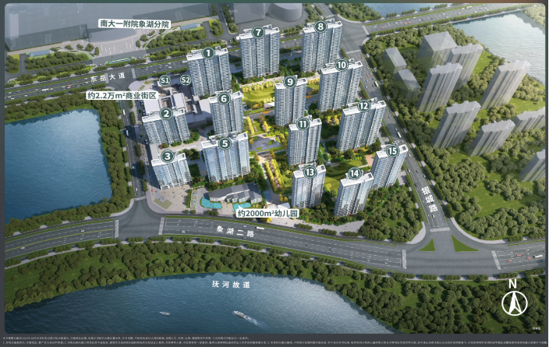Screen dimensions: 549x347
Task: Click the 银城路 road name
Action: 429,200
